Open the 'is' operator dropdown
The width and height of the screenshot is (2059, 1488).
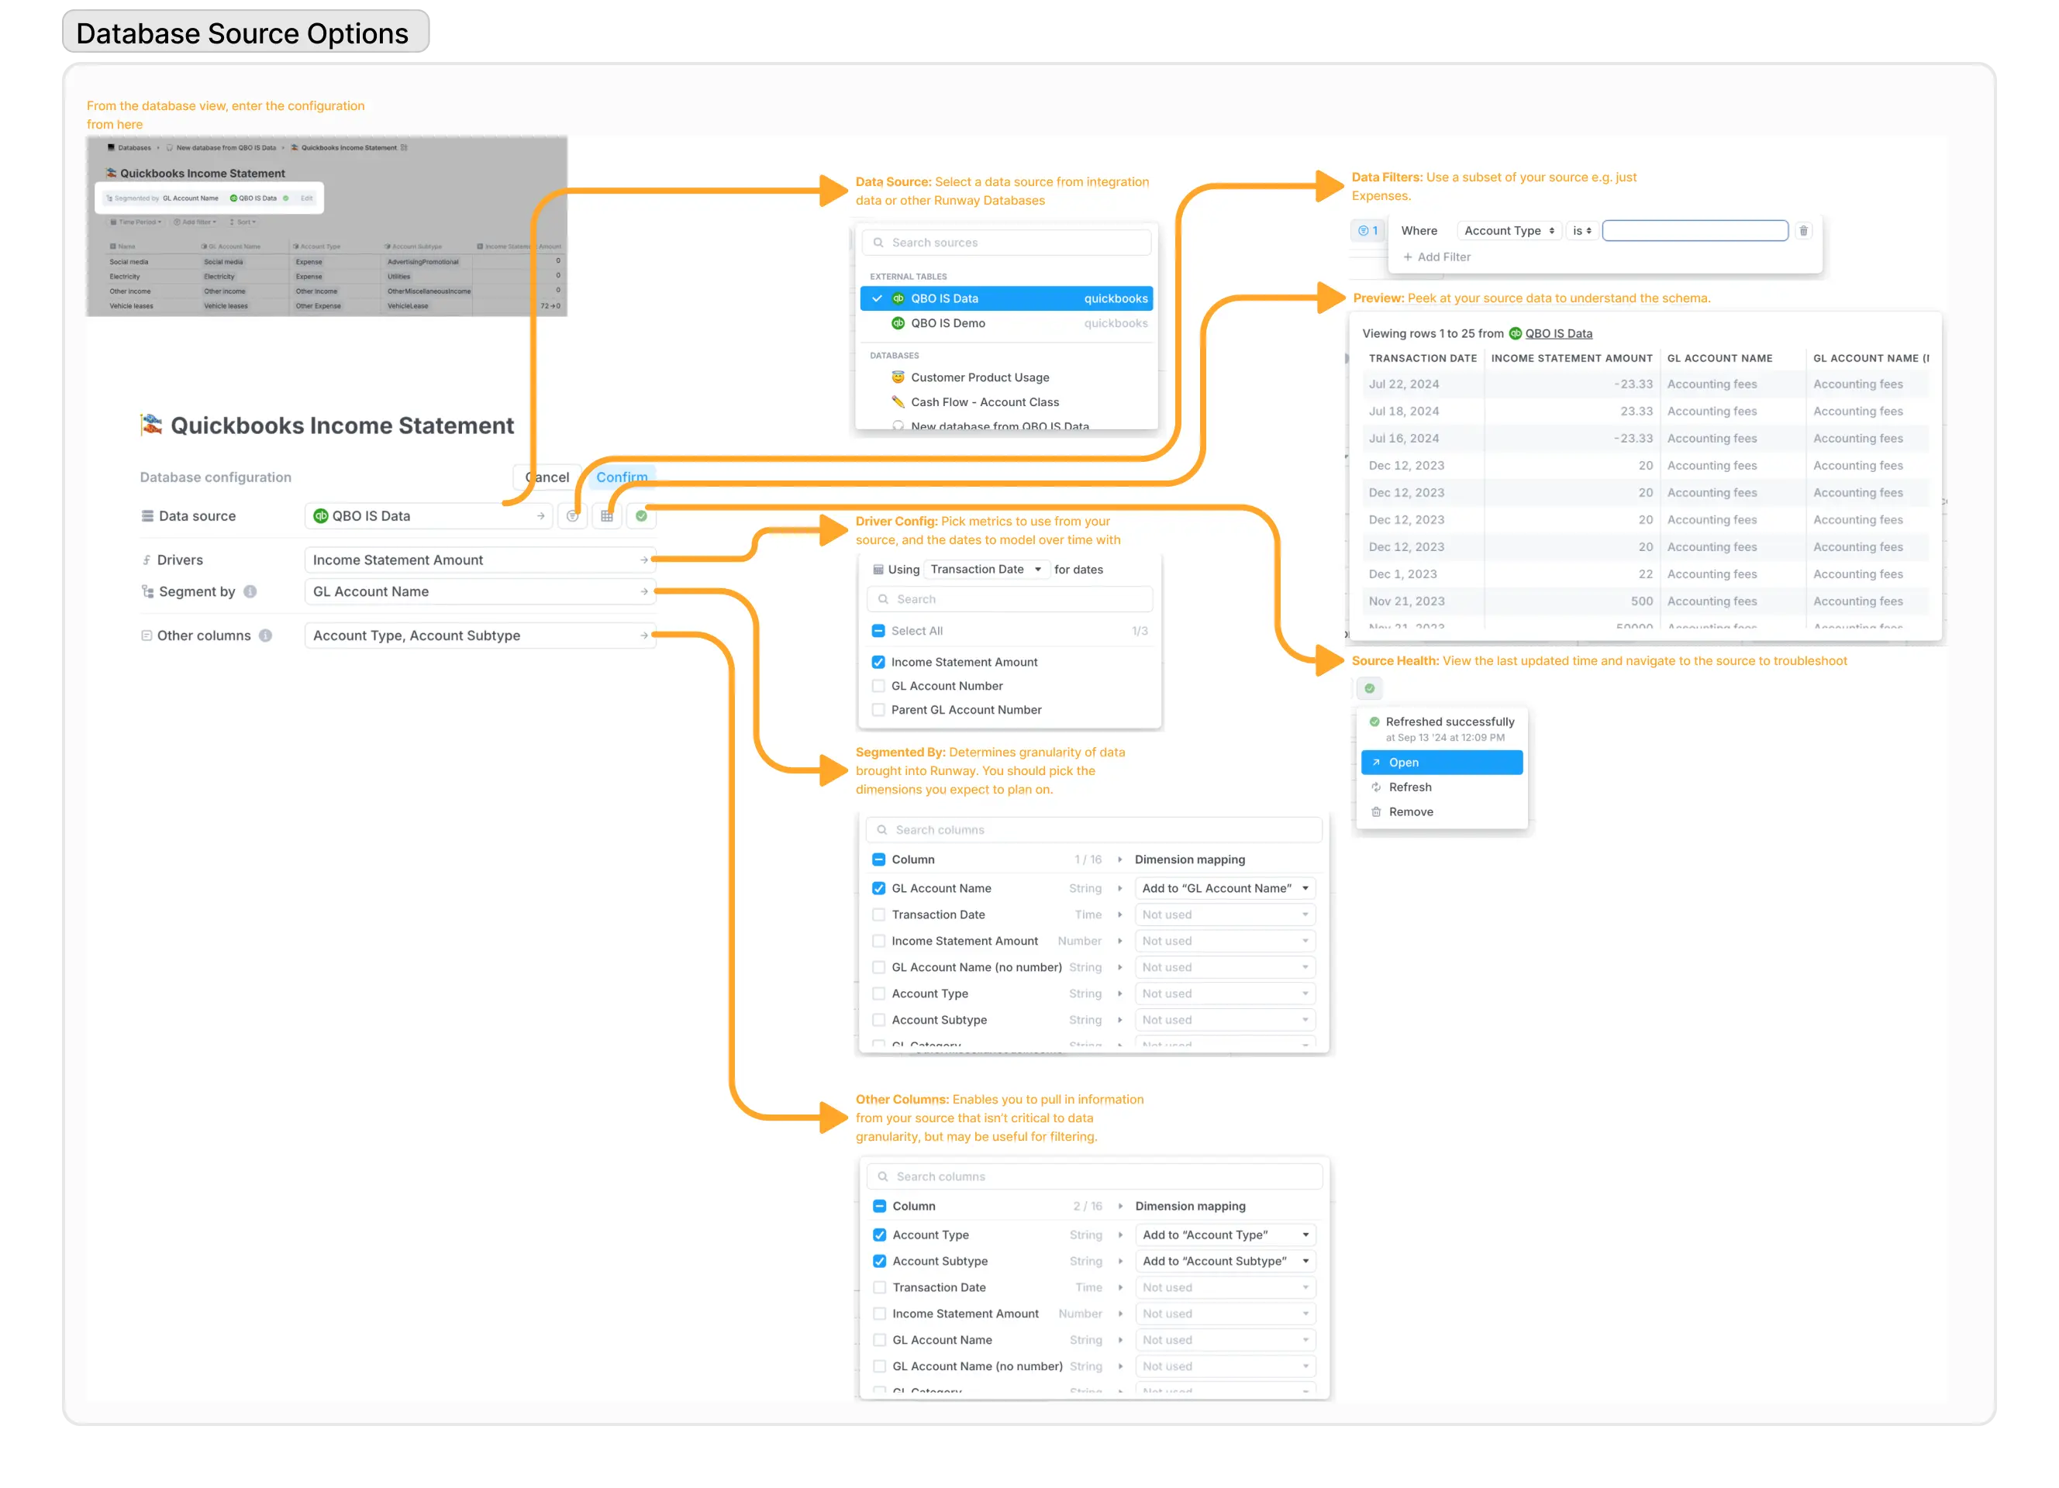point(1581,232)
